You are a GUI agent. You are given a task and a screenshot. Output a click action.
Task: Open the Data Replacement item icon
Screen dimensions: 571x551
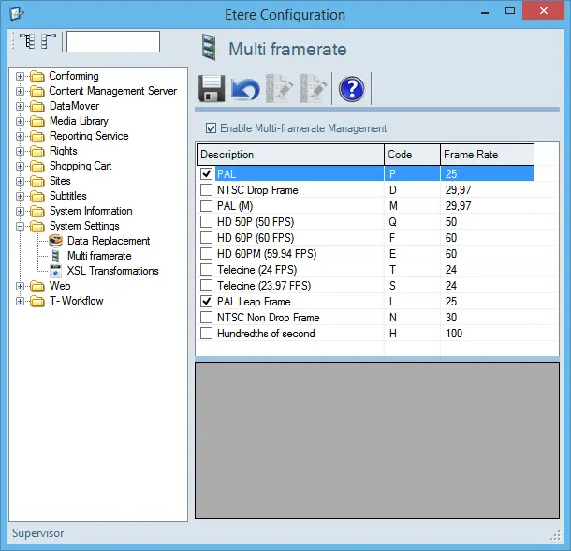coord(55,241)
